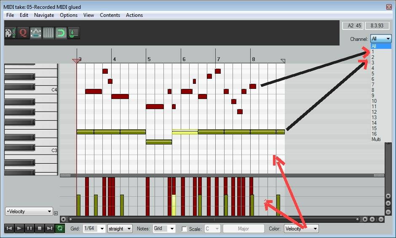Open the Channel dropdown
The image size is (396, 238).
coord(381,39)
